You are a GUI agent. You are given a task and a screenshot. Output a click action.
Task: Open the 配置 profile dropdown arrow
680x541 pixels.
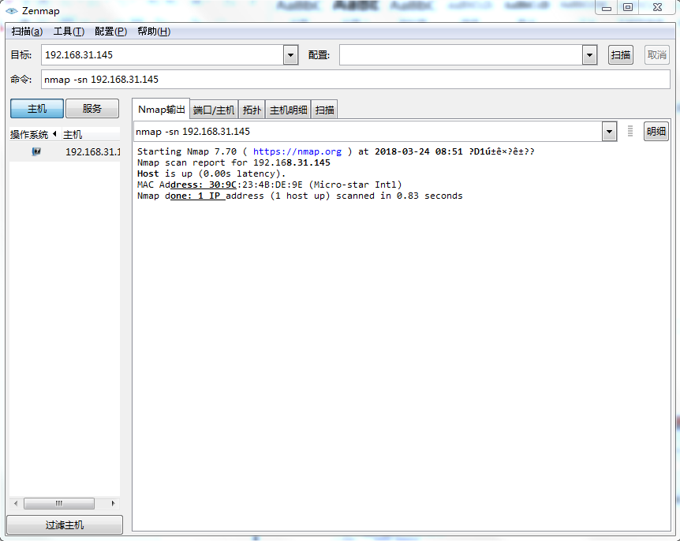coord(589,55)
